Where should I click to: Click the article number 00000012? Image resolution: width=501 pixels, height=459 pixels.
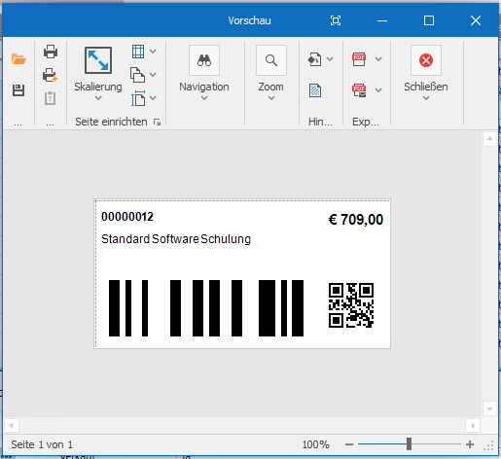click(x=127, y=217)
